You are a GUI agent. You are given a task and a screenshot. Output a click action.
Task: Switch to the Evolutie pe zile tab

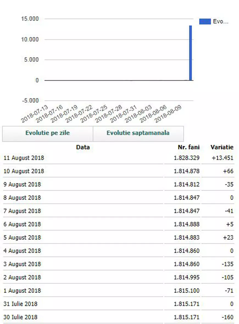(48, 133)
